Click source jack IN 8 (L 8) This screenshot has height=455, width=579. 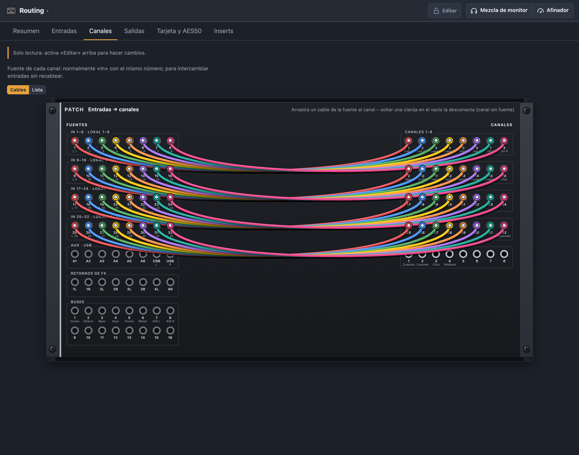click(x=170, y=140)
